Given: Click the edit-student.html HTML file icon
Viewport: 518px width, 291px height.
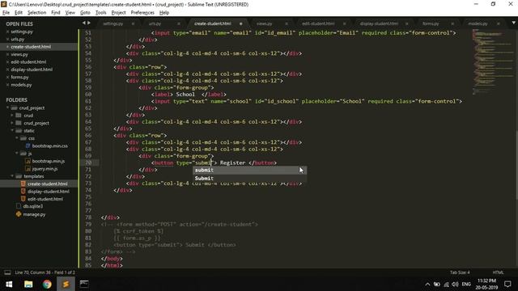Looking at the screenshot, I should tap(23, 199).
